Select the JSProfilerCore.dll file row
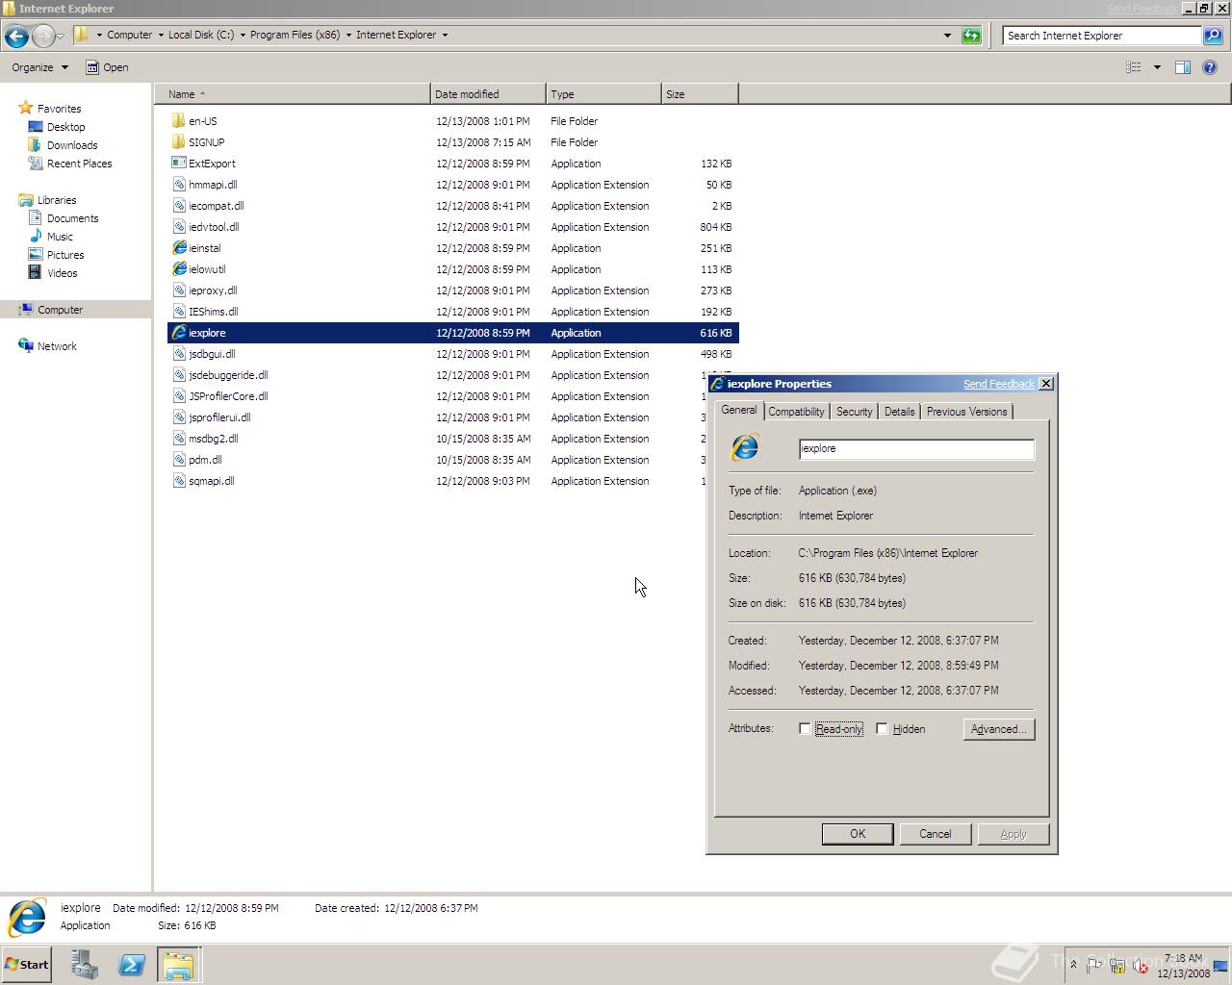1232x985 pixels. click(452, 396)
